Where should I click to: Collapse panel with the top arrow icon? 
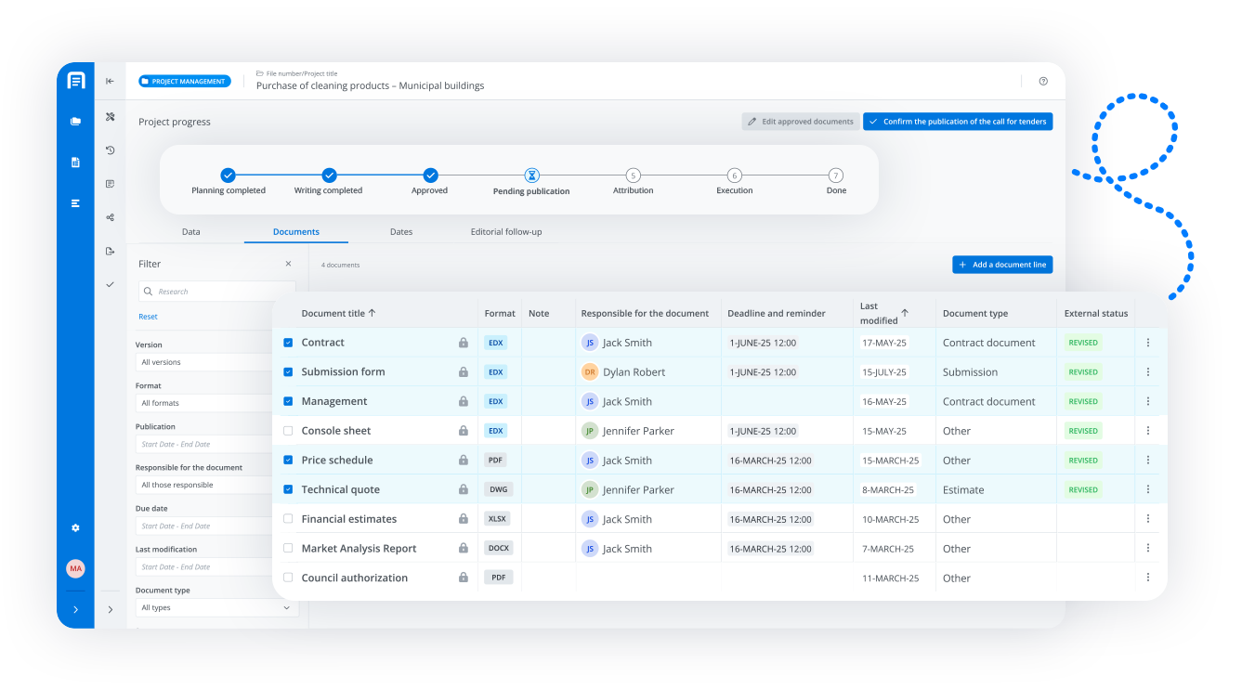(110, 82)
